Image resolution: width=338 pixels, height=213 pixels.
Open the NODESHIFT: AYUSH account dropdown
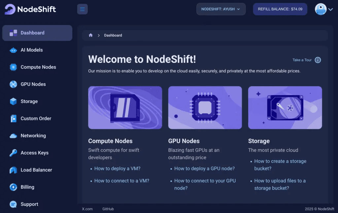click(x=221, y=9)
